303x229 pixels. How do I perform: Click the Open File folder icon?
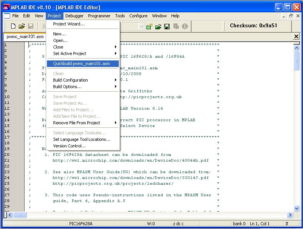pos(22,26)
